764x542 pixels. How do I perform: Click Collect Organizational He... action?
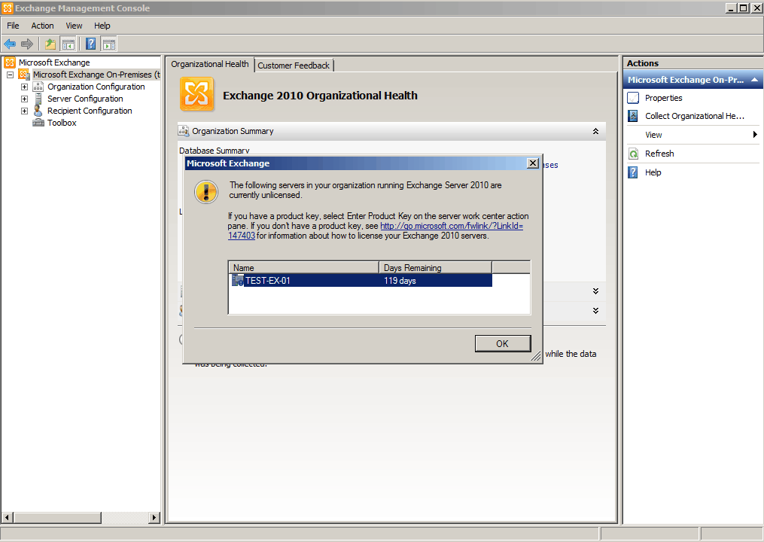pyautogui.click(x=695, y=116)
